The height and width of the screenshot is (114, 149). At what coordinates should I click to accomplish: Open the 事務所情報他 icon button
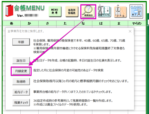tap(72, 11)
